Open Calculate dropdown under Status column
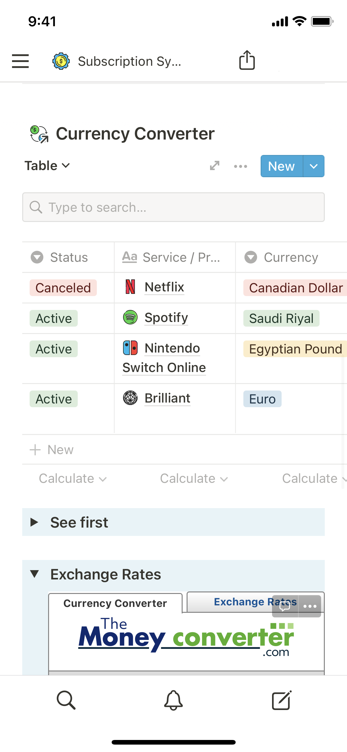The image size is (347, 752). click(x=72, y=479)
